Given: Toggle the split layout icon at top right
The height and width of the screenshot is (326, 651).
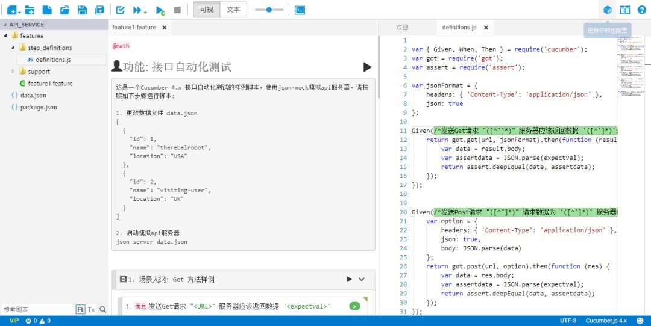Looking at the screenshot, I should (625, 10).
